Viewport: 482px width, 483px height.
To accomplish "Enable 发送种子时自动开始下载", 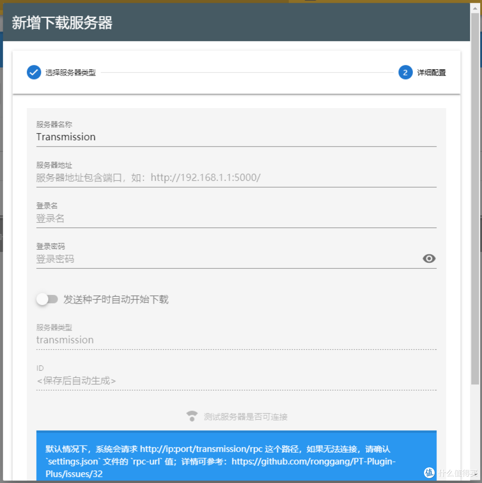I will pos(48,299).
